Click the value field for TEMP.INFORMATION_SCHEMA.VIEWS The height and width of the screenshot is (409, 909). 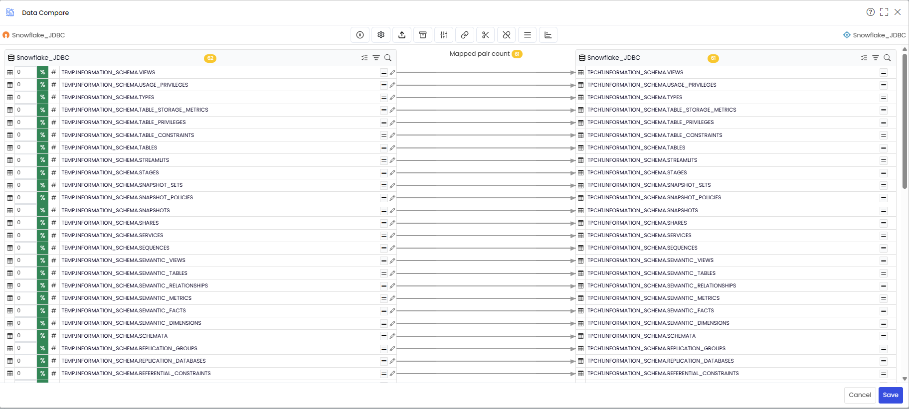tap(25, 72)
